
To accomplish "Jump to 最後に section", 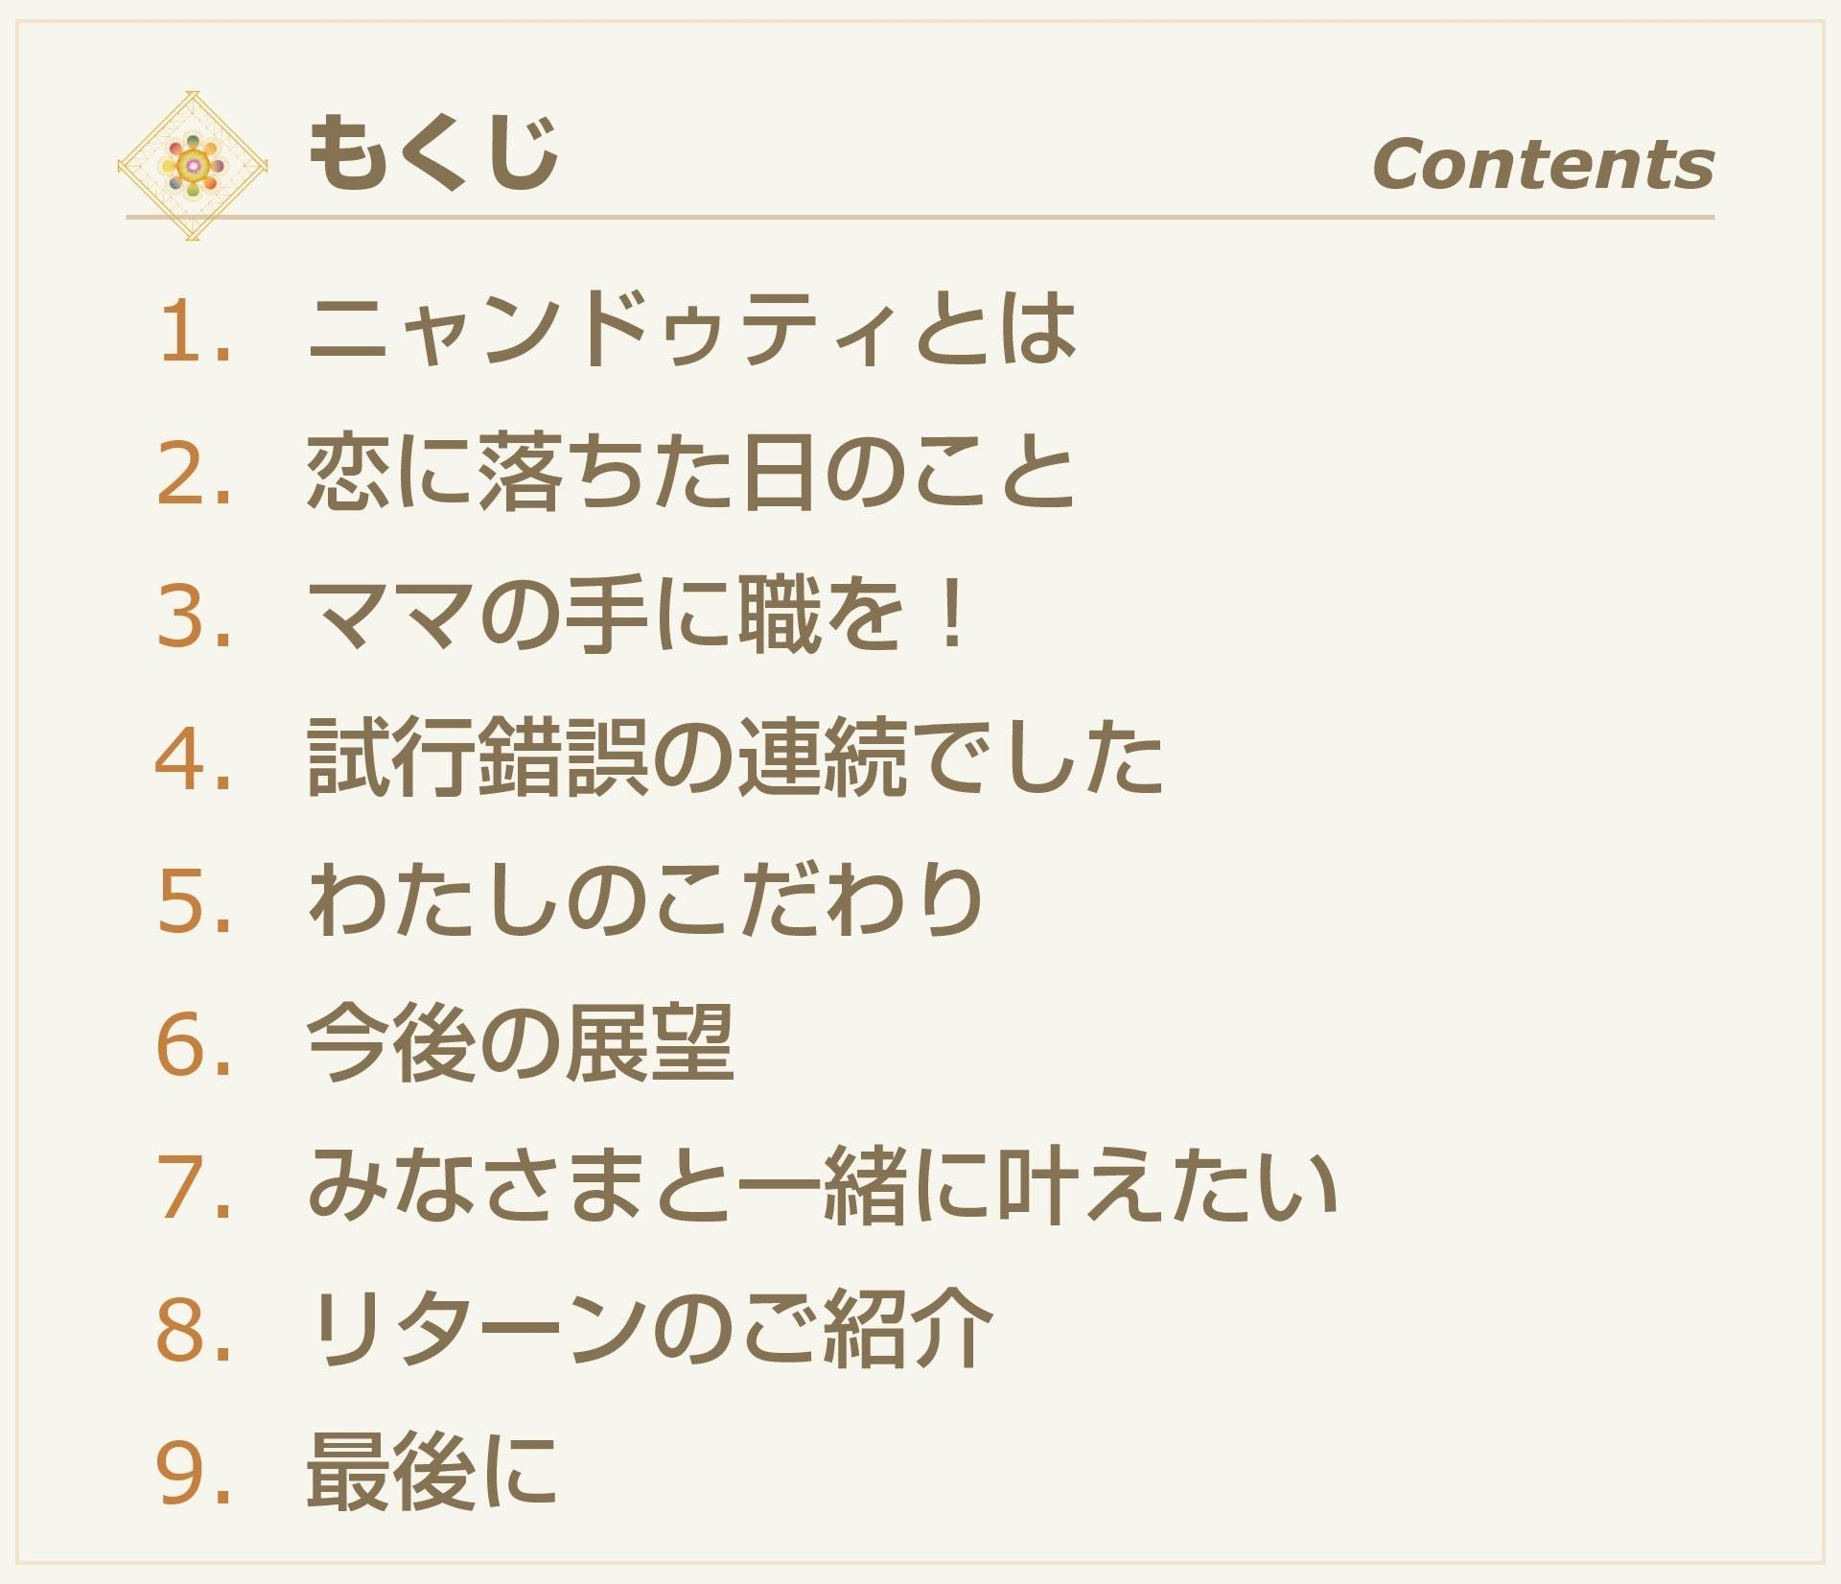I will click(431, 1472).
